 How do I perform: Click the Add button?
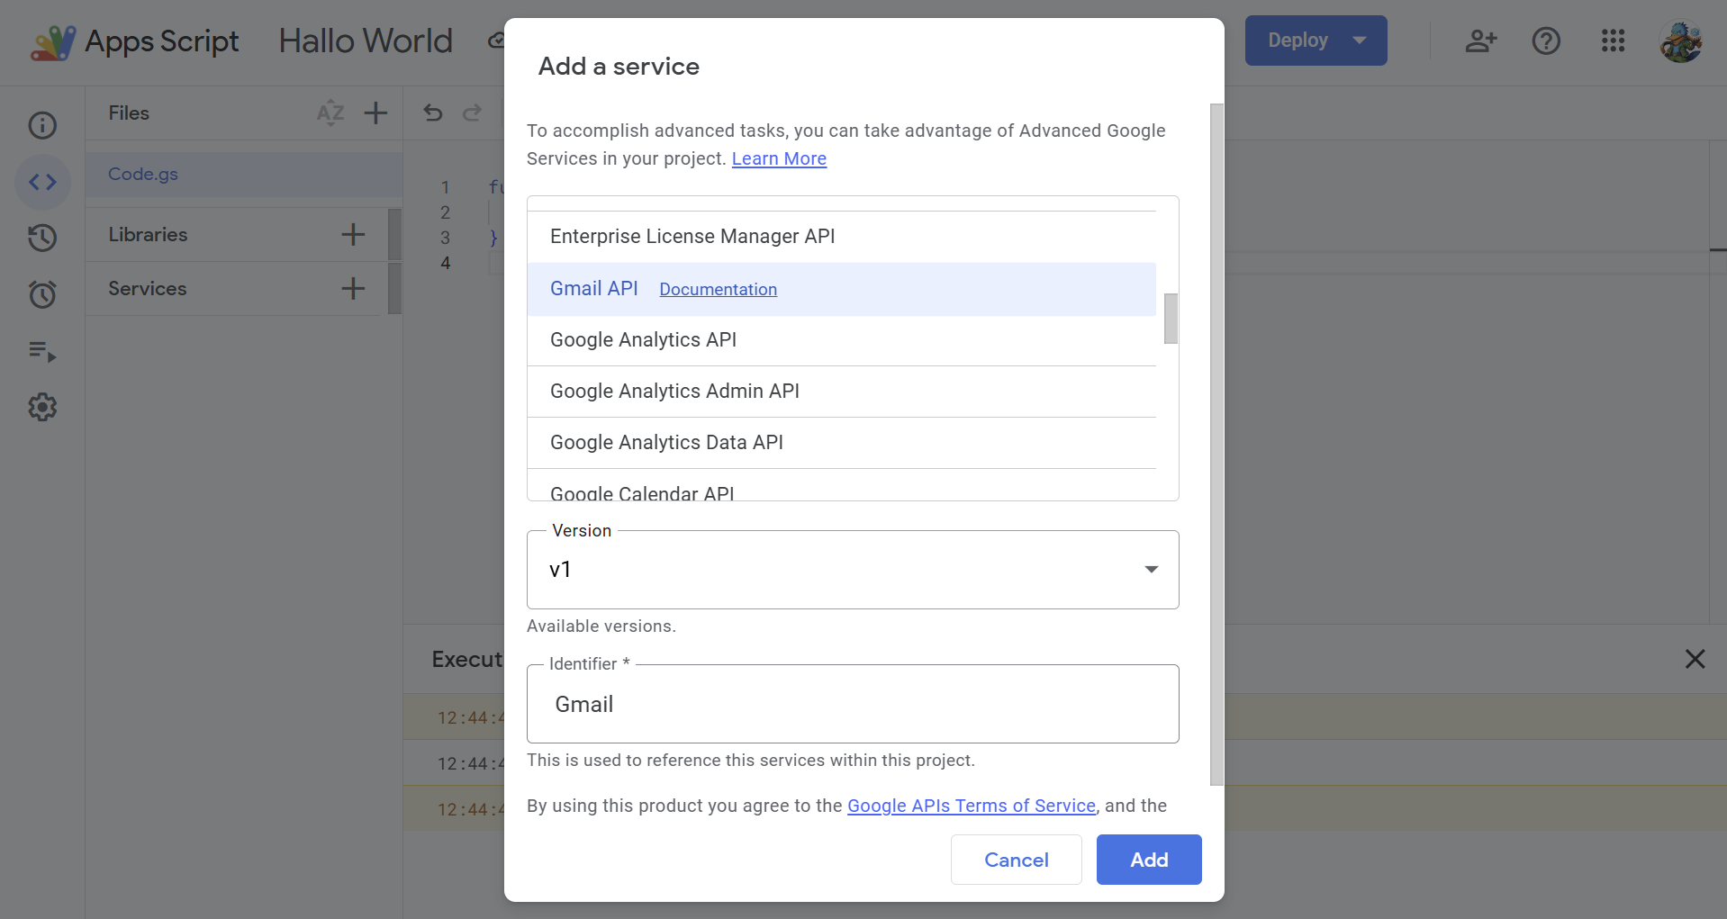pos(1149,860)
